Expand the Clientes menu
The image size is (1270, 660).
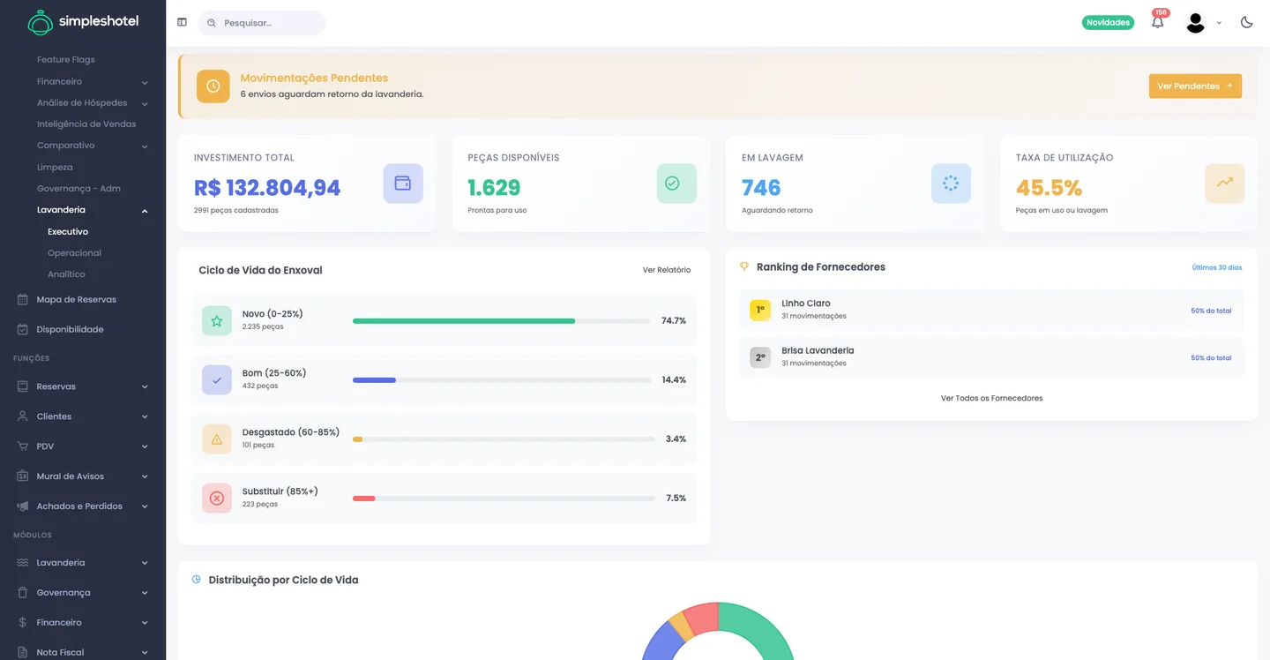click(x=83, y=416)
